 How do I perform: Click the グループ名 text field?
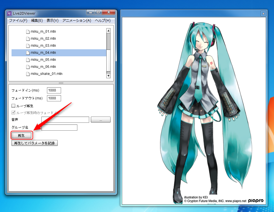(x=59, y=128)
